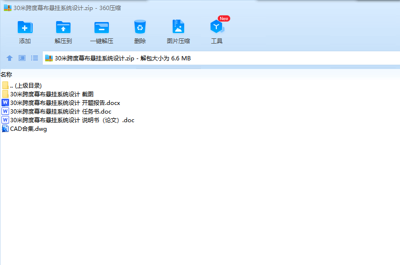Screen dimensions: 400x265
Task: Click the 解压到 (Extract to) icon
Action: (x=63, y=27)
